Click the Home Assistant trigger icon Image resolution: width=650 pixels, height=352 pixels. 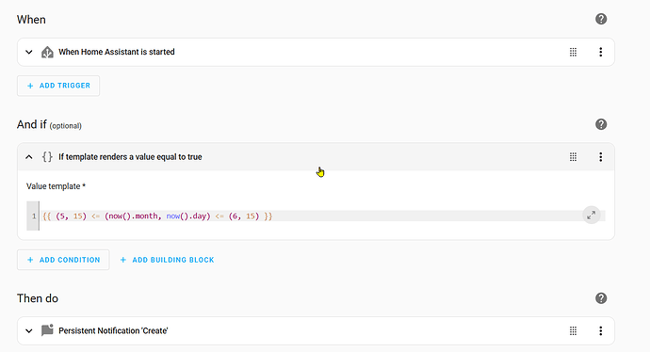pyautogui.click(x=47, y=52)
